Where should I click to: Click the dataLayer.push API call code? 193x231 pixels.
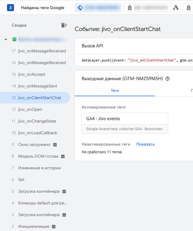tap(137, 60)
